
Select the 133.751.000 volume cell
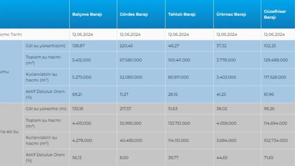point(179,123)
